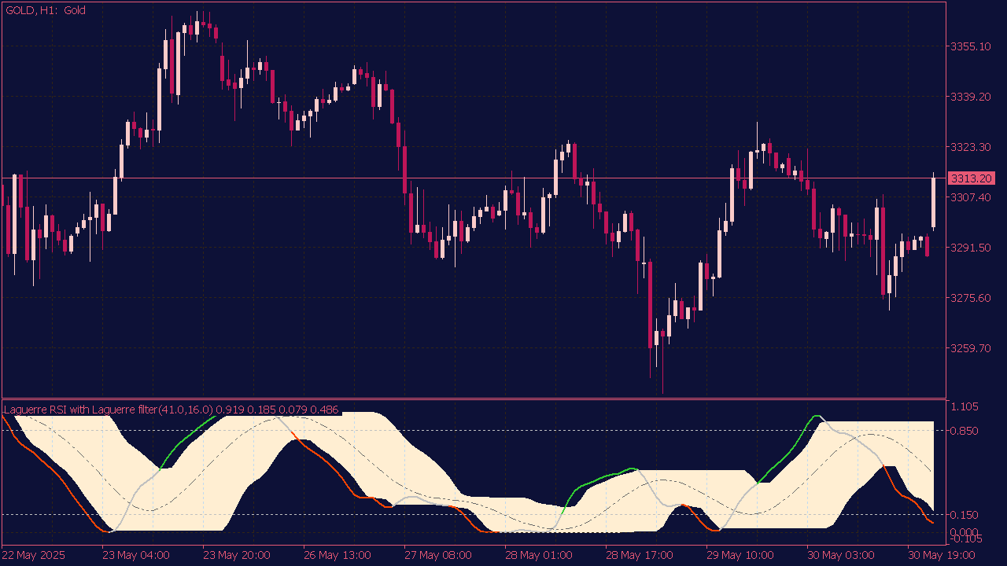1007x566 pixels.
Task: Click the 0.850 indicator level label
Action: [x=965, y=431]
